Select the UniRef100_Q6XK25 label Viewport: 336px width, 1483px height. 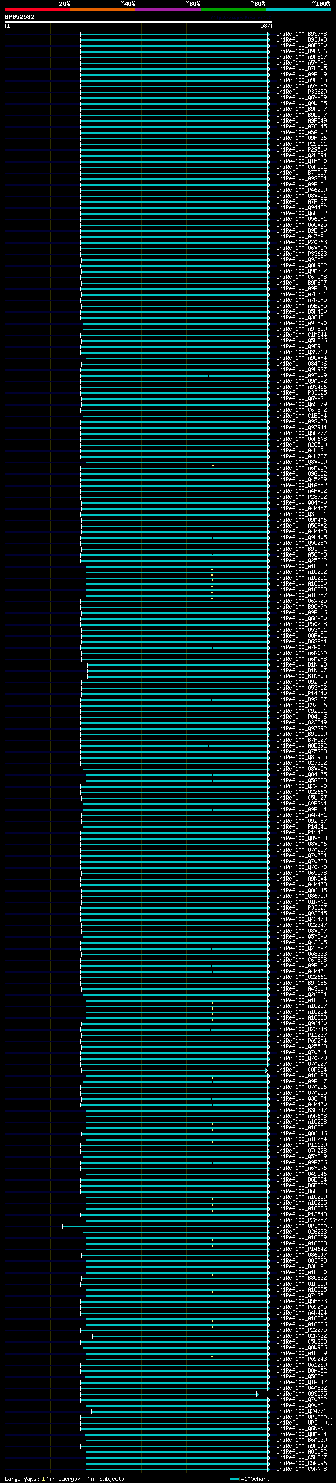point(301,601)
